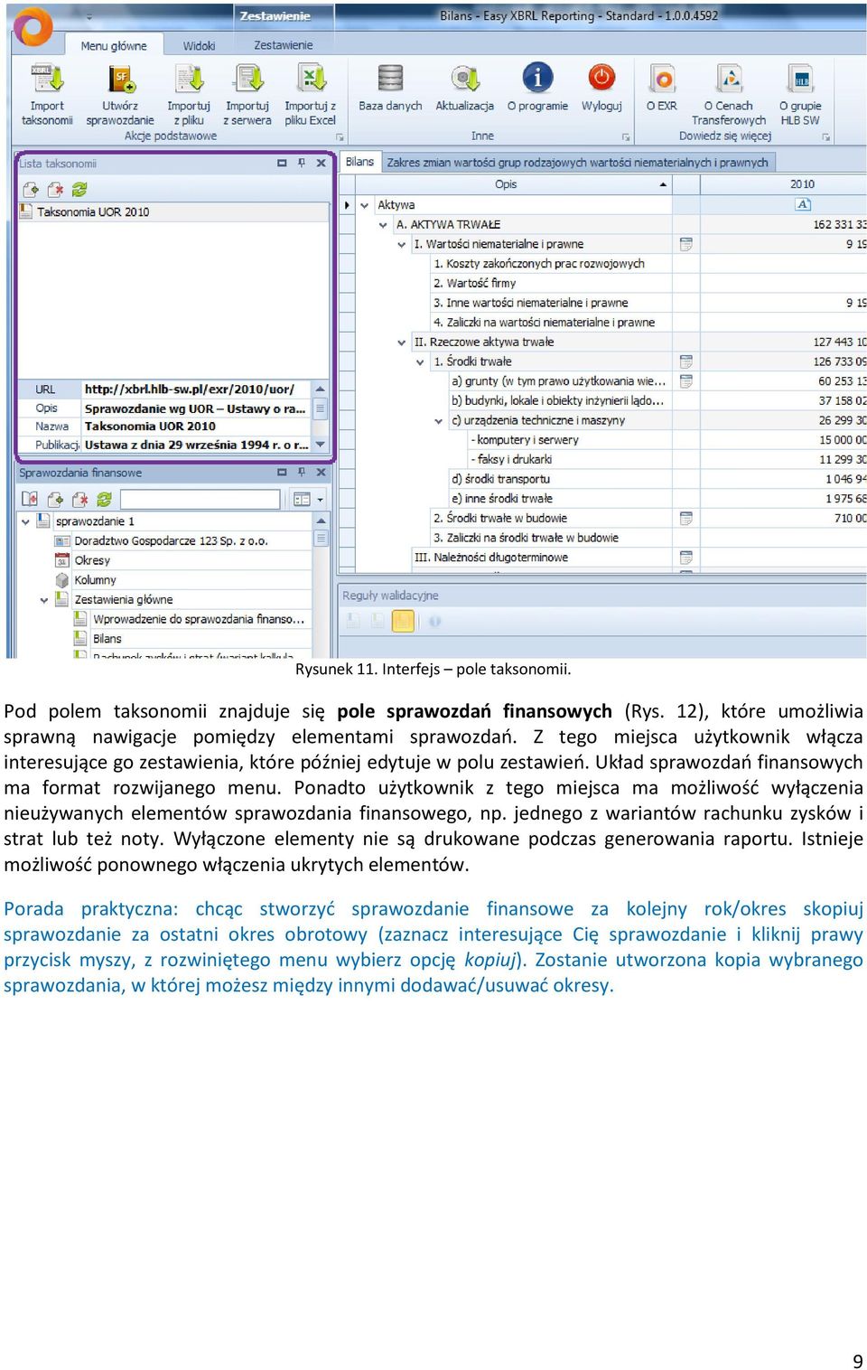Screen dimensions: 867x1370
Task: Click note icon on 1. Środki trwałe row
Action: 685,361
